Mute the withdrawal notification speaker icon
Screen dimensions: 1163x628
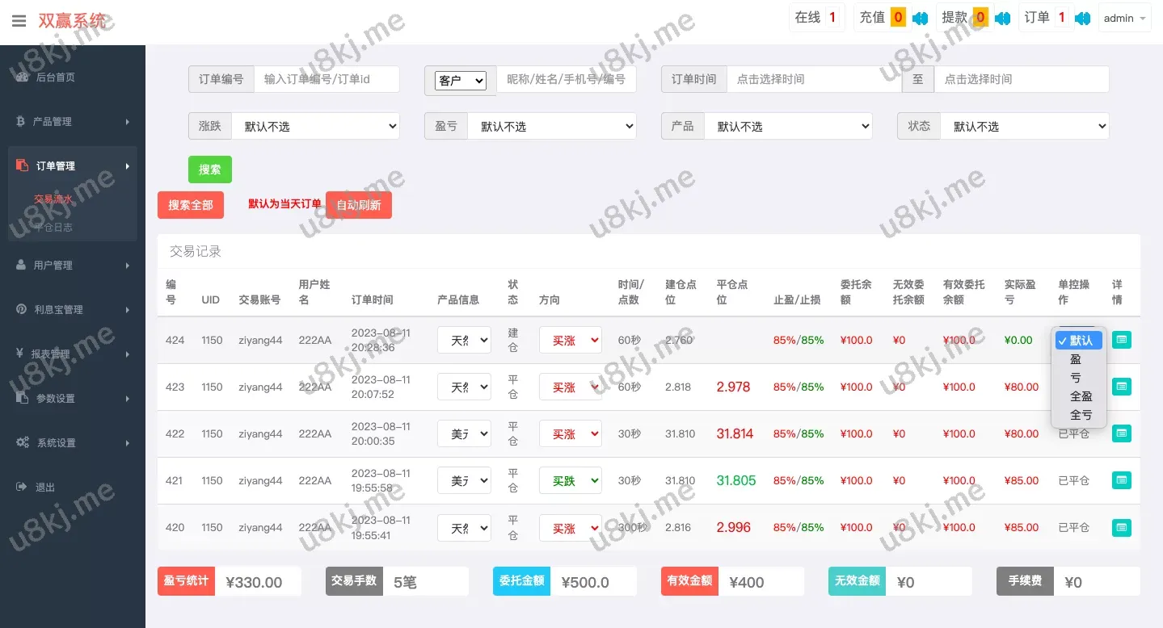(x=1002, y=19)
